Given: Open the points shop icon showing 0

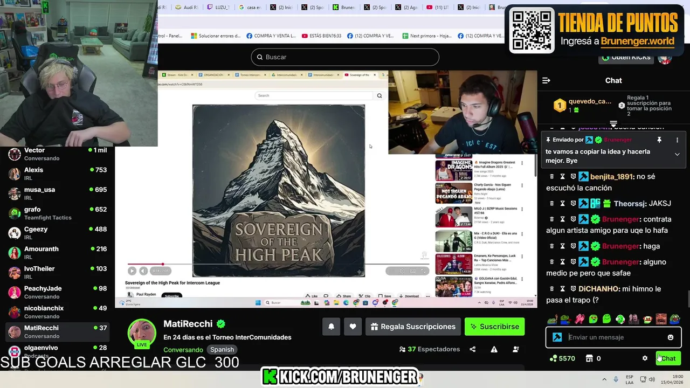Looking at the screenshot, I should [x=593, y=358].
